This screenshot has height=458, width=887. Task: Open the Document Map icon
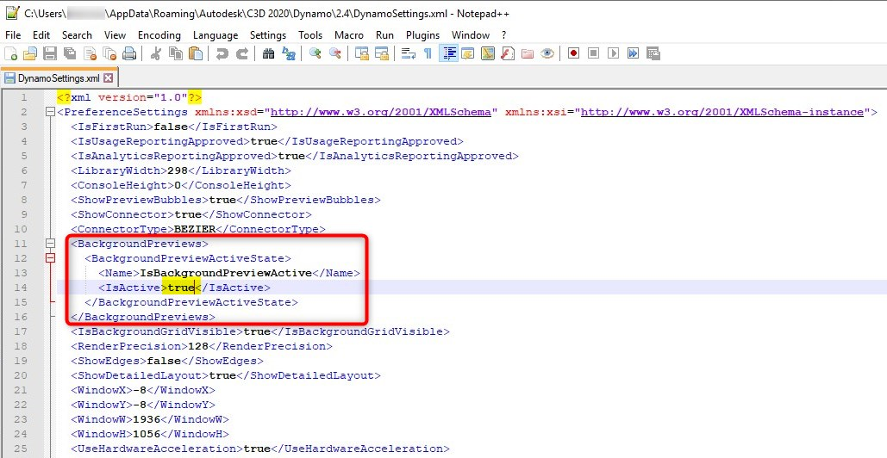pyautogui.click(x=488, y=53)
